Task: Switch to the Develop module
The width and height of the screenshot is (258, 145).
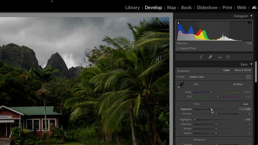Action: 154,7
